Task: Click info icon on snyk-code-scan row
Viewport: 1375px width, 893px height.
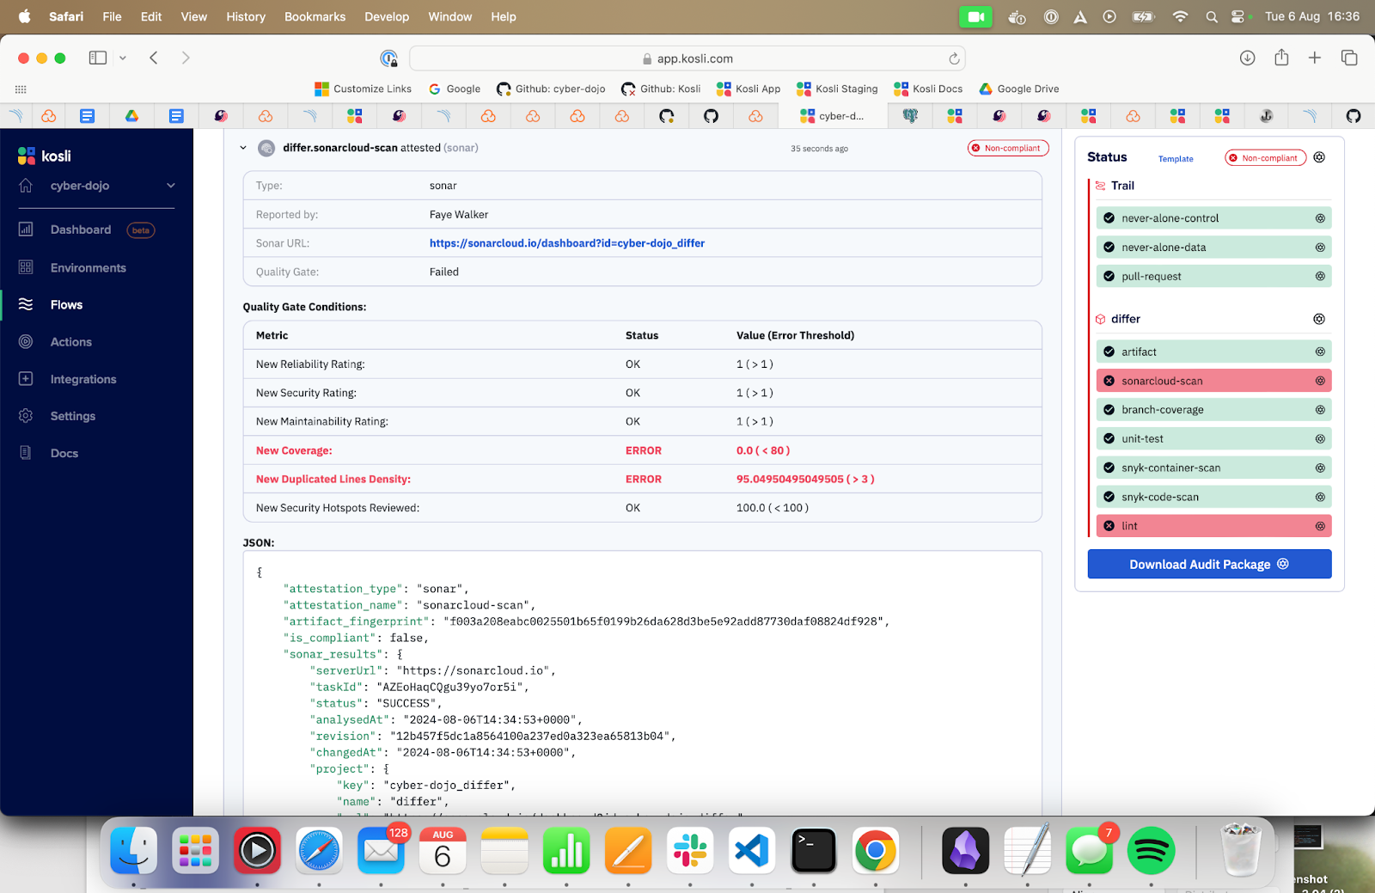Action: pos(1320,497)
